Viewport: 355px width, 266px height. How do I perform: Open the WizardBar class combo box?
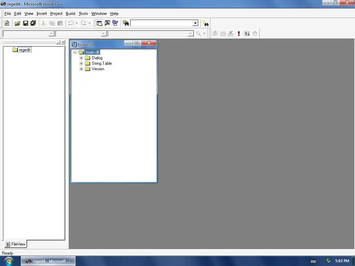click(28, 34)
